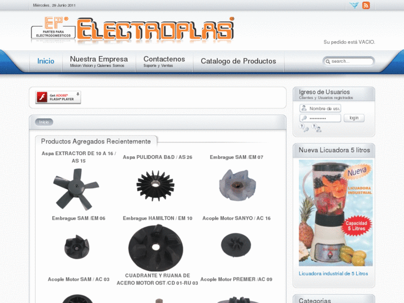Click the forgot username icon
The width and height of the screenshot is (404, 303).
pos(316,128)
